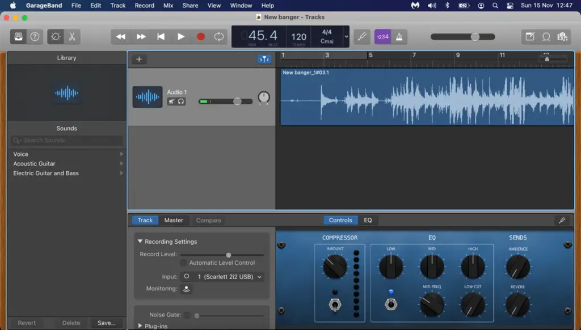The image size is (581, 330).
Task: Go to the beginning of the project
Action: click(161, 37)
